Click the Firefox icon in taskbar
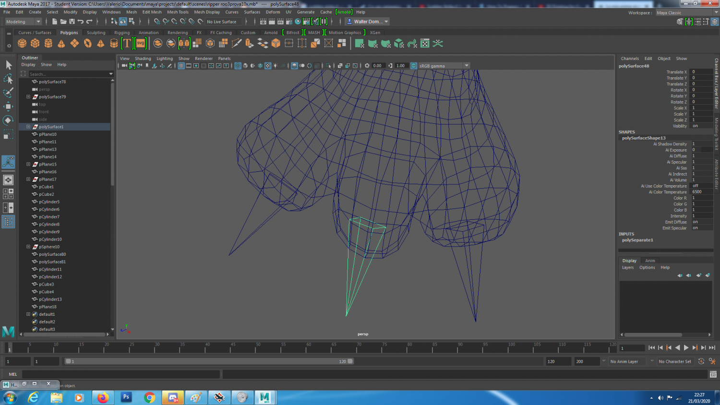The width and height of the screenshot is (720, 405). click(103, 397)
